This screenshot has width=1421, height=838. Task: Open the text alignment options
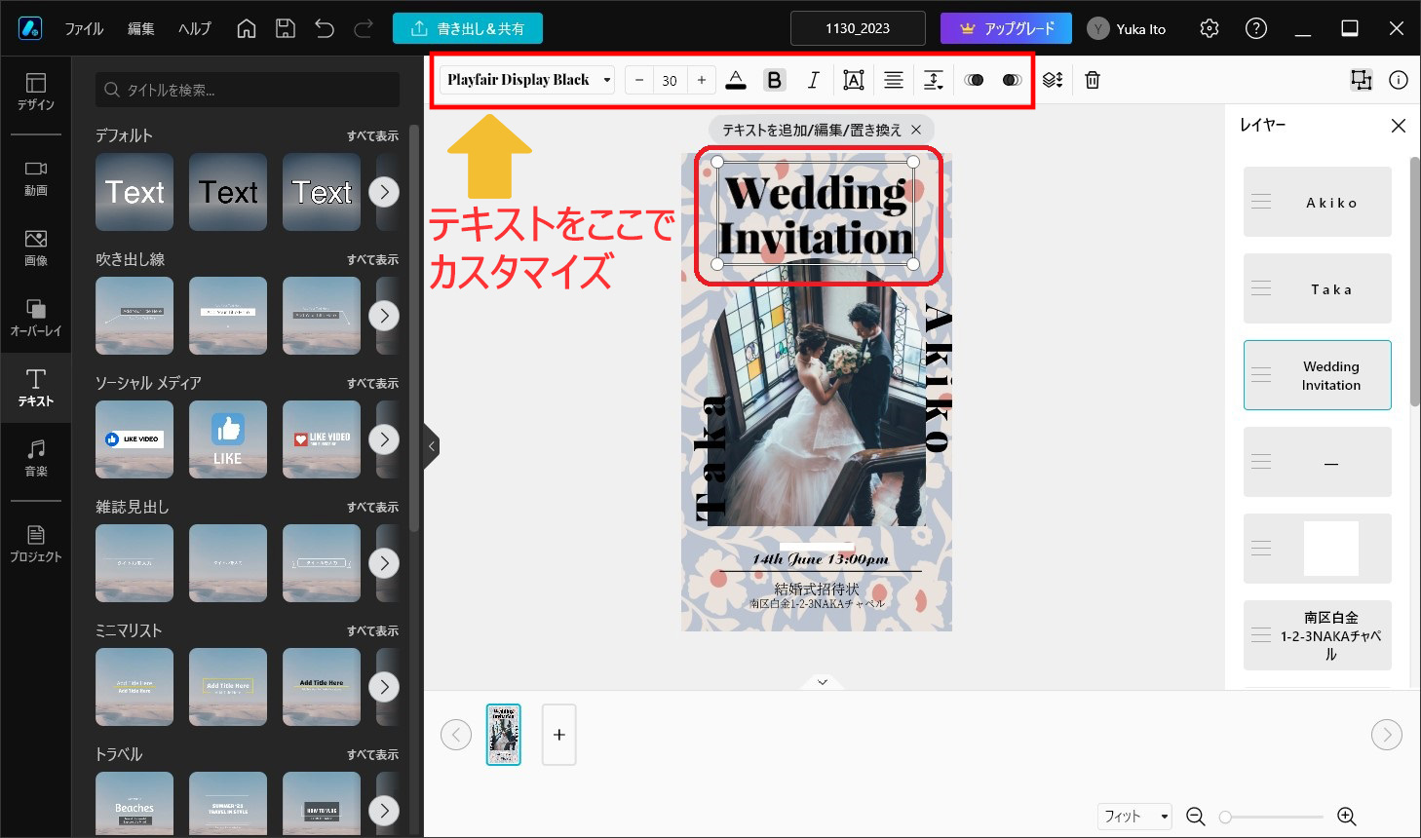pyautogui.click(x=893, y=80)
